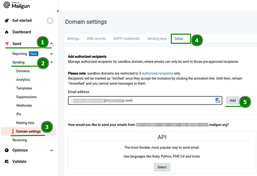Collapse the sidebar with the left arrow
Viewport: 257px width, 176px height.
tap(58, 11)
